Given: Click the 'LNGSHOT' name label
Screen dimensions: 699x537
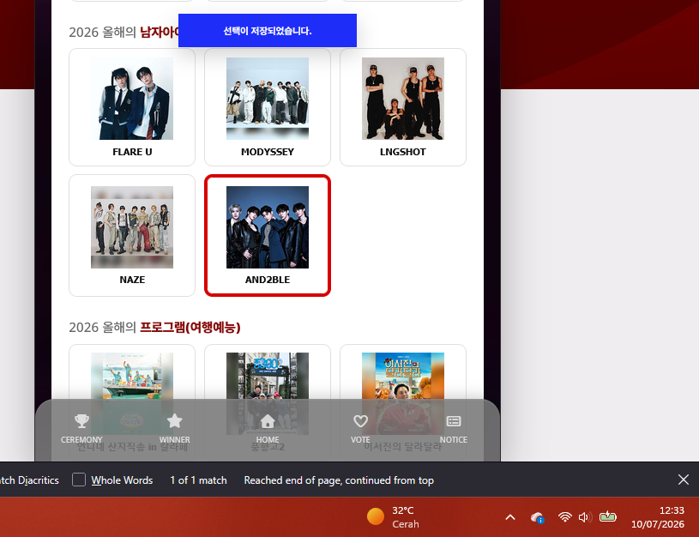Looking at the screenshot, I should [x=403, y=152].
